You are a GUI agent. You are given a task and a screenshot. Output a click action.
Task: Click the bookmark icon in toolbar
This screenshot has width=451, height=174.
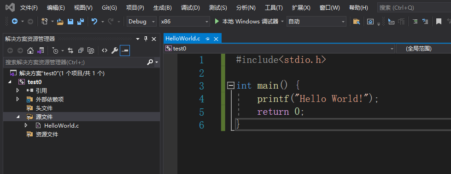click(439, 22)
